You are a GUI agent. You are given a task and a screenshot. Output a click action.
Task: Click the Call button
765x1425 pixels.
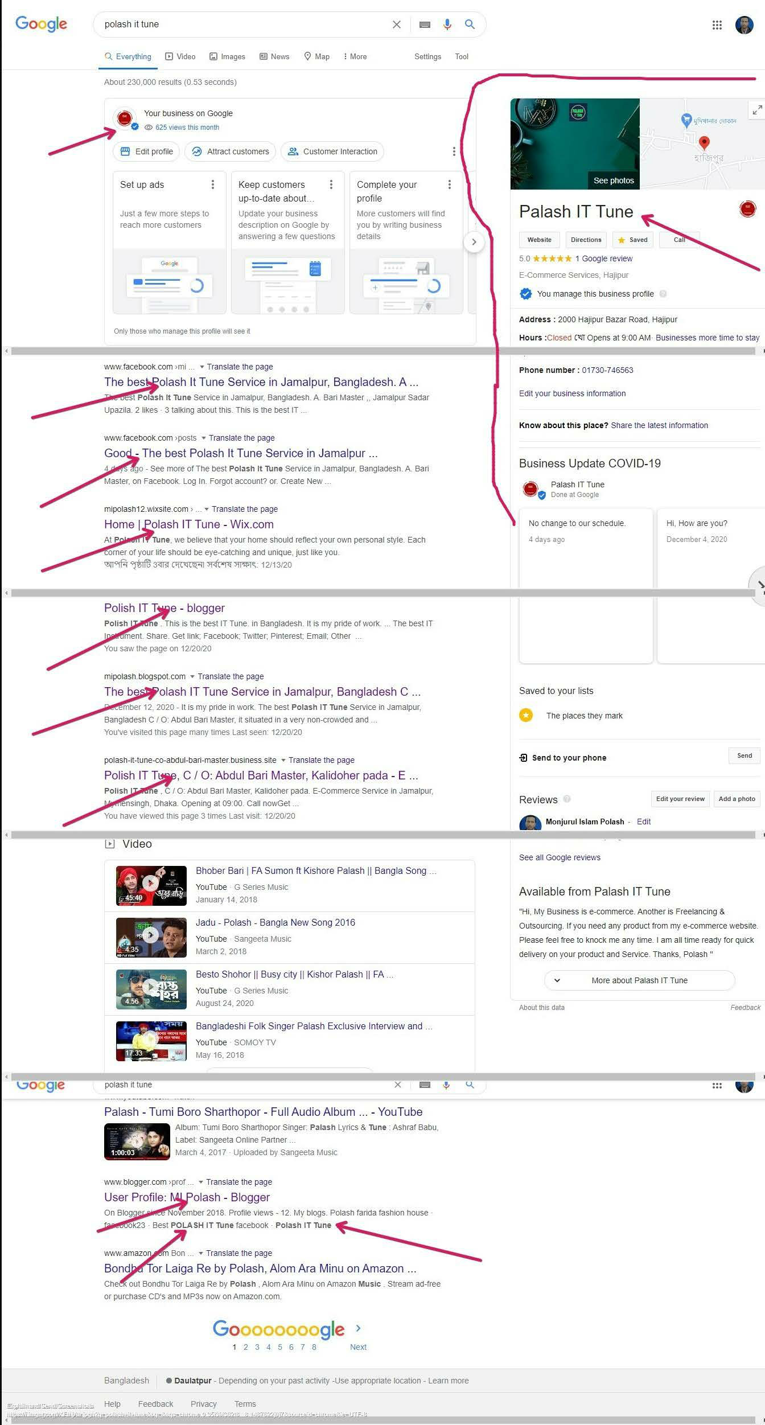coord(679,240)
